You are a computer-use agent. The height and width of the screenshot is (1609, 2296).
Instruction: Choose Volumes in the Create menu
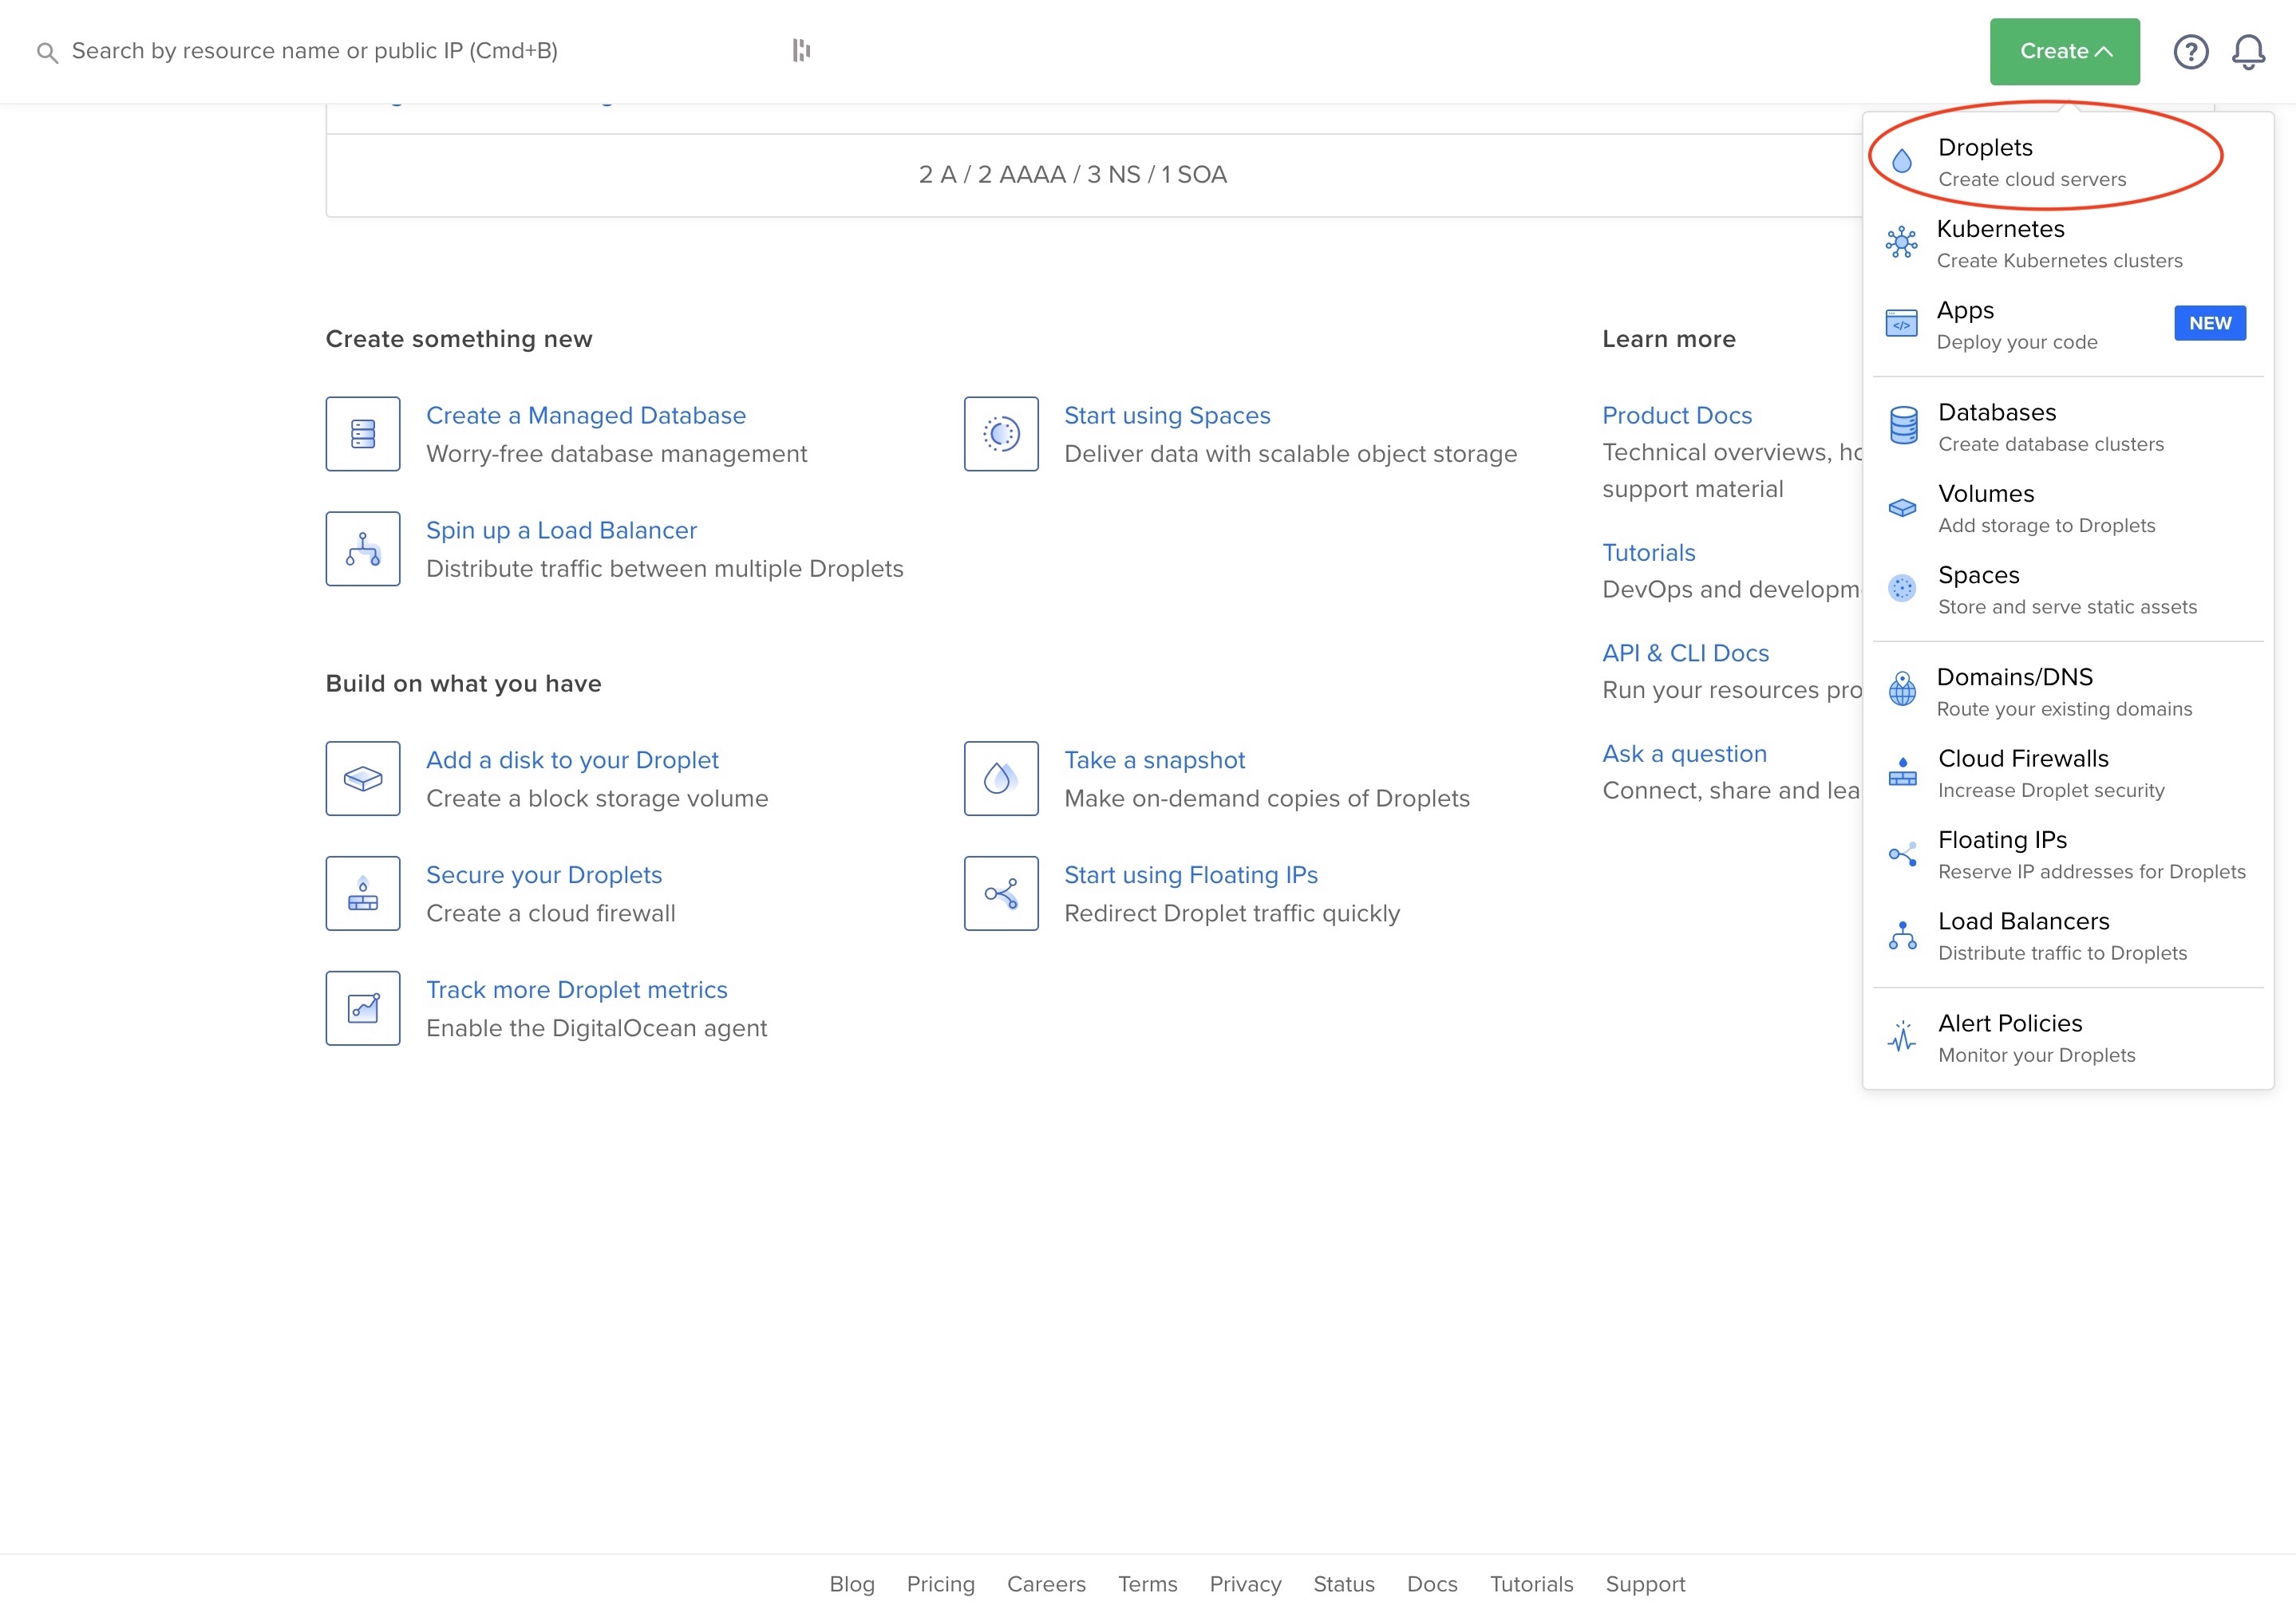[2066, 509]
